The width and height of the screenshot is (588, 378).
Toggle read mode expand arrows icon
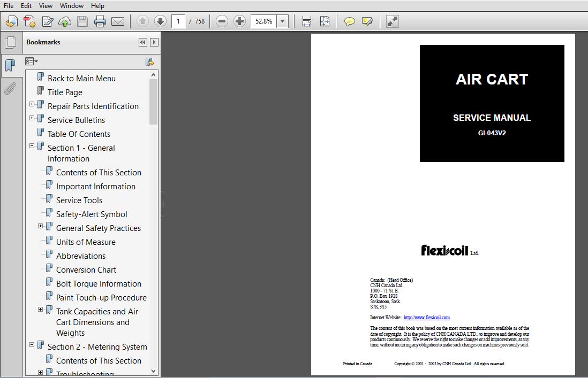[392, 21]
